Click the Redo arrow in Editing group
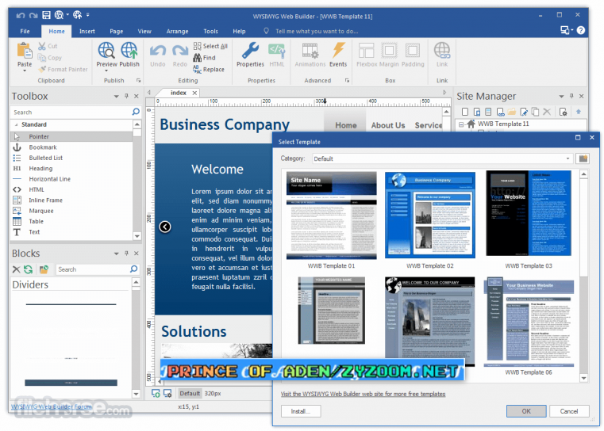This screenshot has height=431, width=604. coord(180,51)
